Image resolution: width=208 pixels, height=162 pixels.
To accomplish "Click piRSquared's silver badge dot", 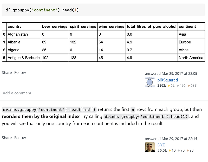I will tap(178, 86).
